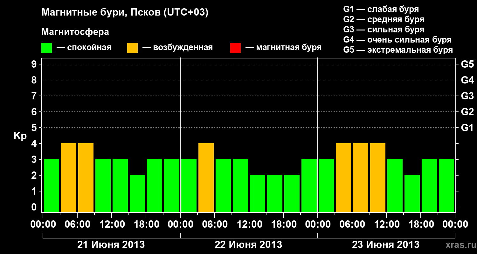Click the '— спокойная' legend label
The image size is (477, 254).
(84, 48)
